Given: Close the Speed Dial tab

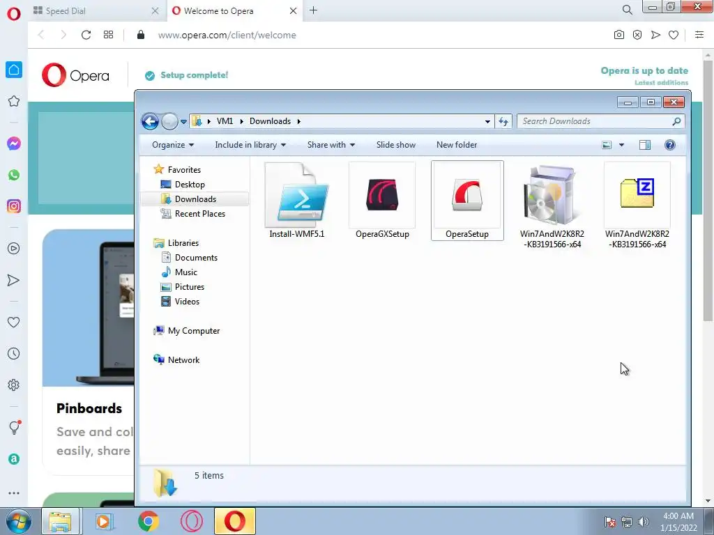Looking at the screenshot, I should (155, 10).
